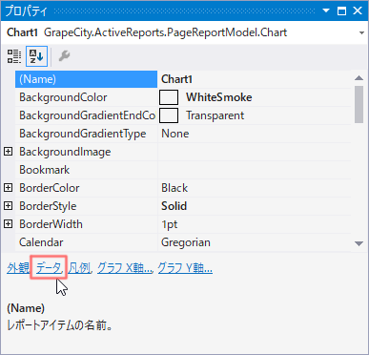The height and width of the screenshot is (355, 369).
Task: Select the (Name) property row
Action: 86,79
